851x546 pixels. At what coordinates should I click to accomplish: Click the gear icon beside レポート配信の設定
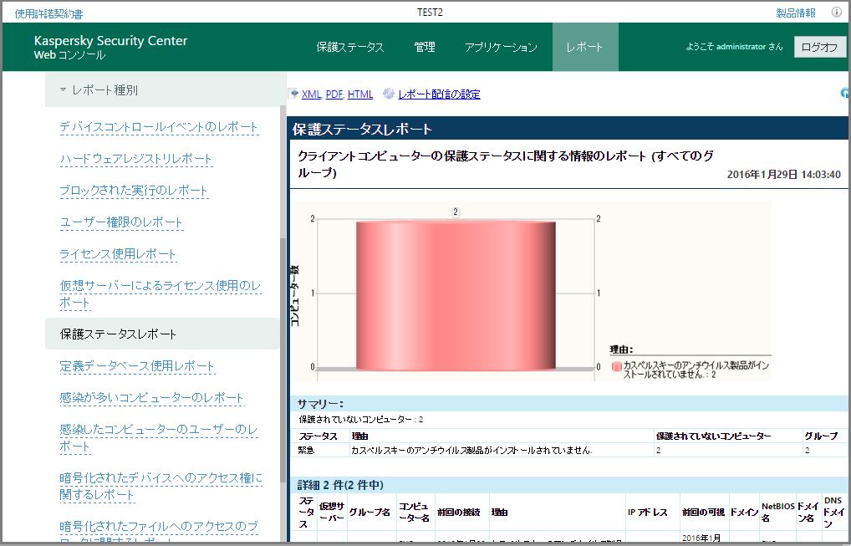[388, 94]
